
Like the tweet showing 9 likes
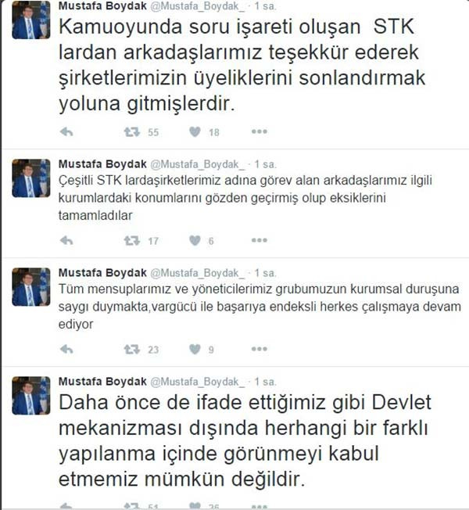click(195, 349)
